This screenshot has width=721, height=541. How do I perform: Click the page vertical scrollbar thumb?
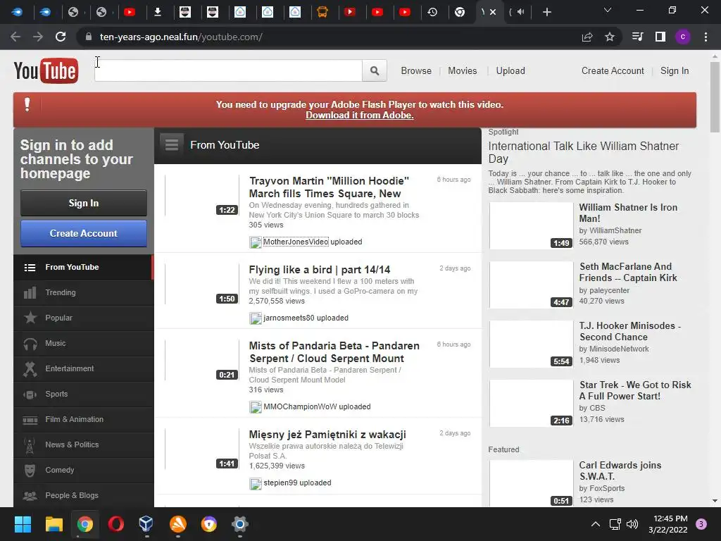[x=715, y=97]
